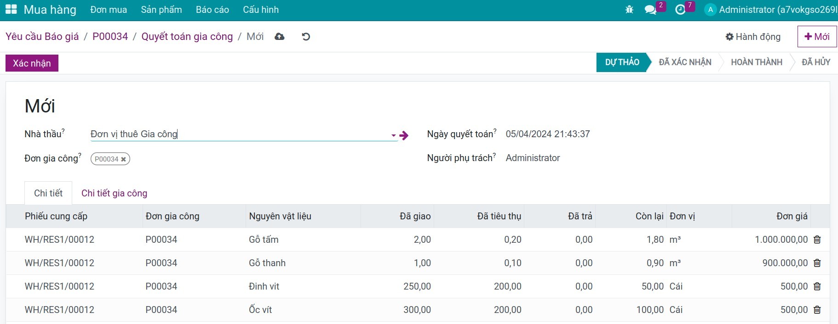Open the P00034 breadcrumb link
The image size is (838, 324).
pyautogui.click(x=110, y=37)
